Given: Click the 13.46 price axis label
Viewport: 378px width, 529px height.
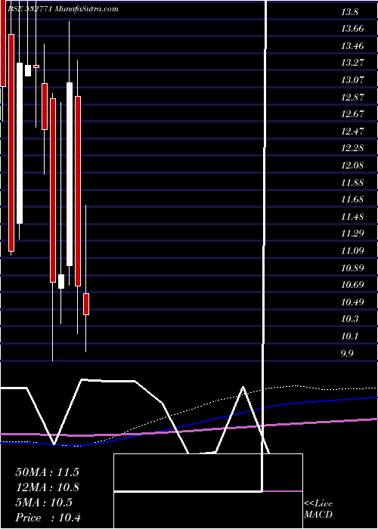Looking at the screenshot, I should coord(352,46).
